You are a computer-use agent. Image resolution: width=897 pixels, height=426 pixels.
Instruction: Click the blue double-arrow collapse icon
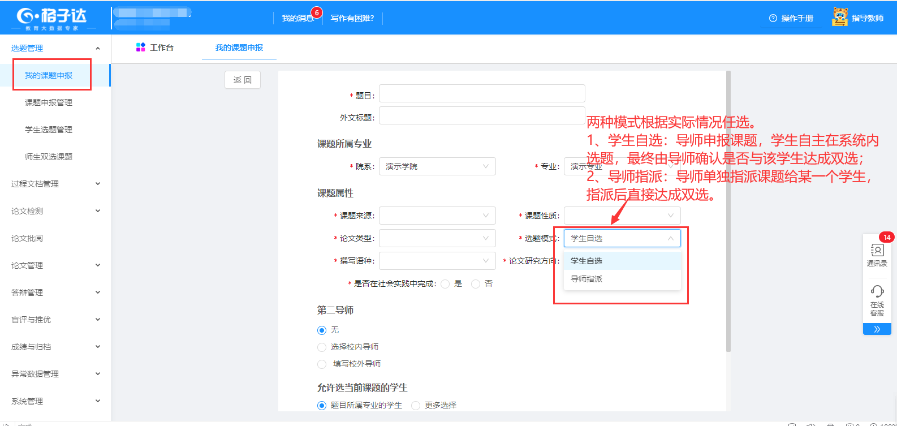click(x=877, y=329)
